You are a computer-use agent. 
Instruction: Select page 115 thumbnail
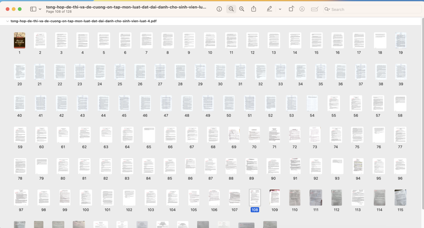tap(400, 197)
